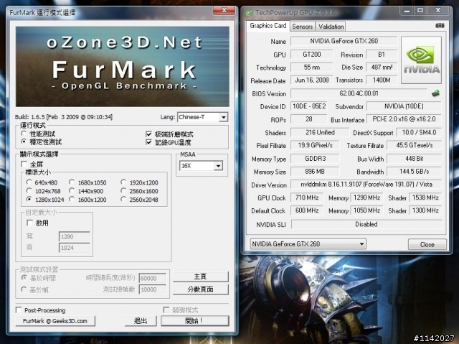459x344 pixels.
Task: Click the Name field NVIDIA GeForce GTX 260
Action: (344, 41)
